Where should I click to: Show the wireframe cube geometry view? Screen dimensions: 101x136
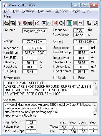(25, 23)
